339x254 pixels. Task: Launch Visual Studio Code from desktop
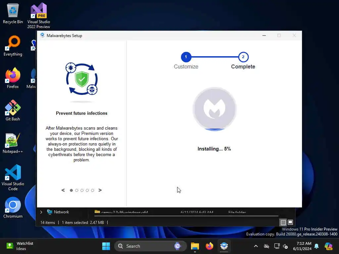tap(13, 178)
